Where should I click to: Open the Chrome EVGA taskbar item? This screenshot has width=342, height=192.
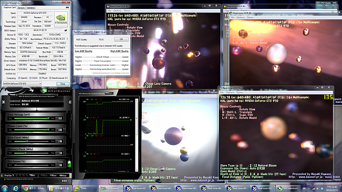(35, 188)
